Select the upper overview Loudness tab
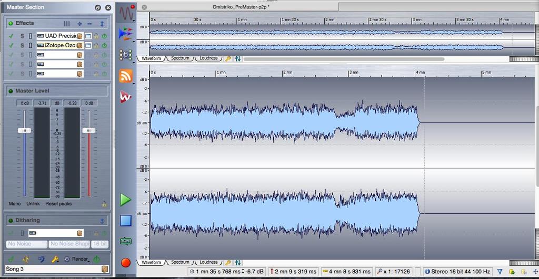 [x=208, y=59]
